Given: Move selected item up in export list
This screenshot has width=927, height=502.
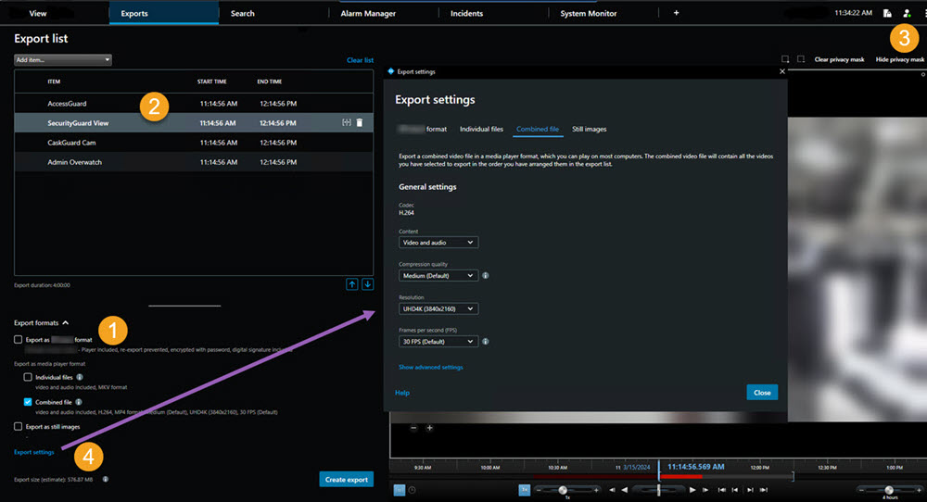Looking at the screenshot, I should [353, 284].
